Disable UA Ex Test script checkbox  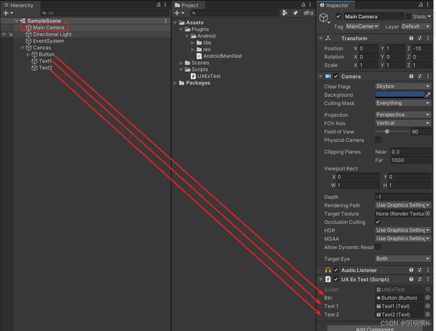pos(336,279)
